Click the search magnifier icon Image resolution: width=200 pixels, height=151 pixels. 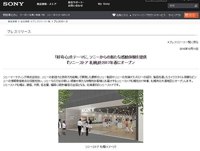(196, 6)
